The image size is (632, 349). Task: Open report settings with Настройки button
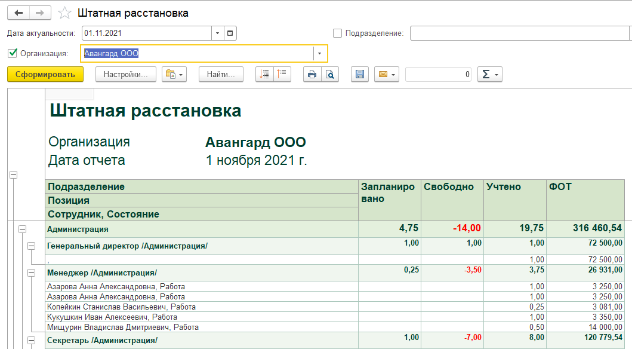(125, 75)
